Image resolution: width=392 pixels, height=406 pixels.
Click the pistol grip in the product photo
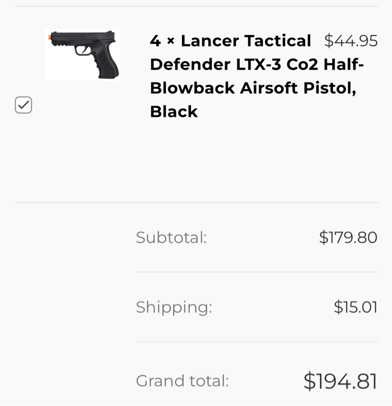coord(106,65)
